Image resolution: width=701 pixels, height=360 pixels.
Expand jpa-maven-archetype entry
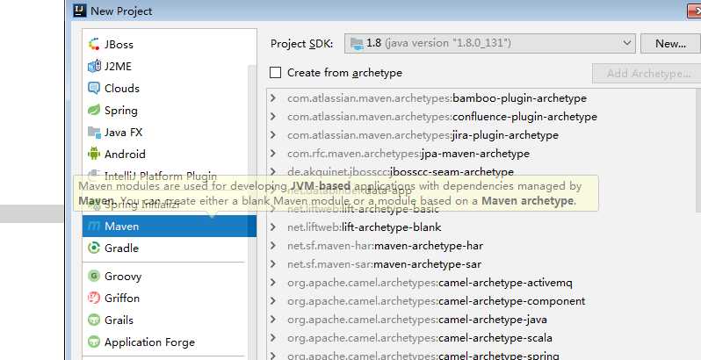coord(273,153)
